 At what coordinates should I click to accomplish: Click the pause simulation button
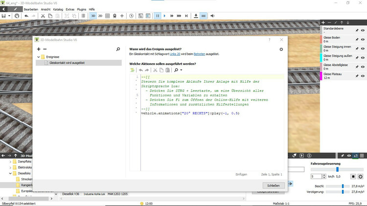(x=158, y=16)
